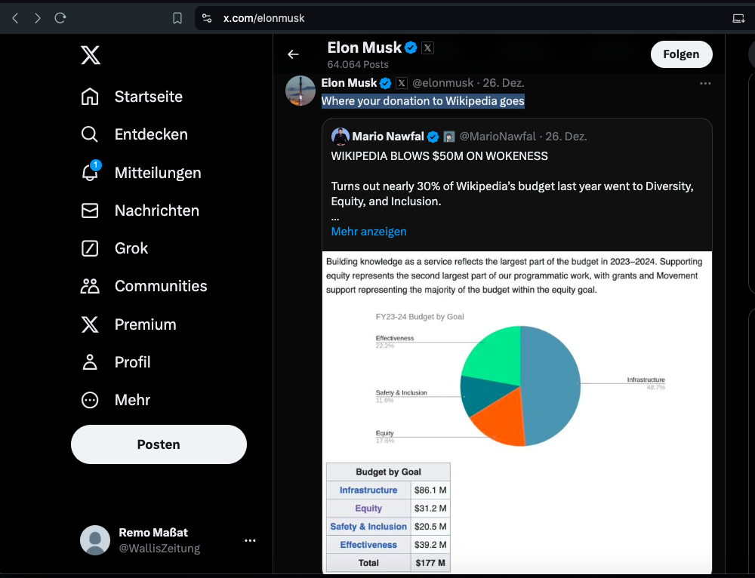This screenshot has height=578, width=755.
Task: Click the Nachrichten envelope icon
Action: 90,211
